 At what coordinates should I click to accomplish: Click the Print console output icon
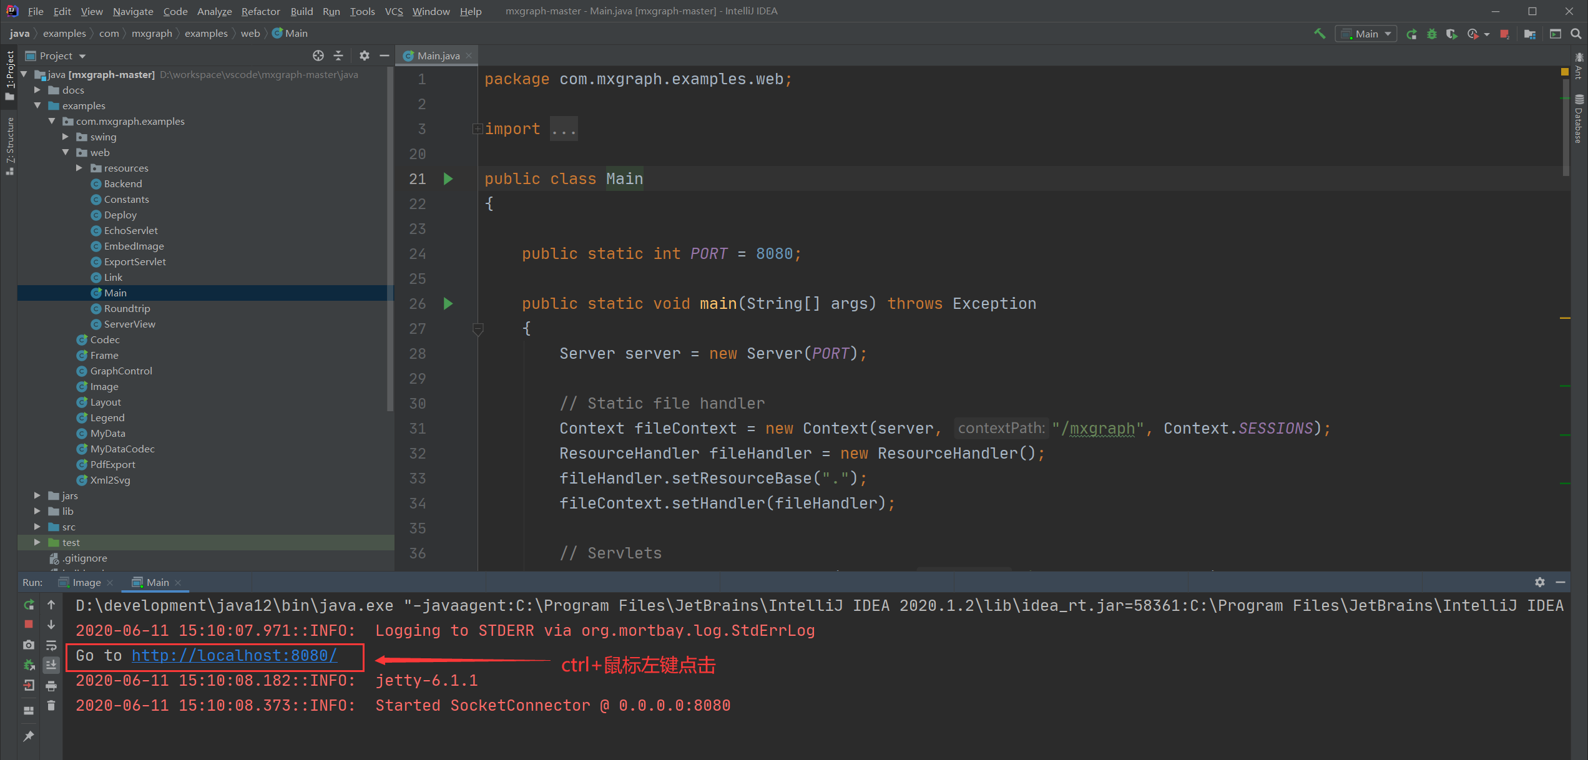(51, 686)
